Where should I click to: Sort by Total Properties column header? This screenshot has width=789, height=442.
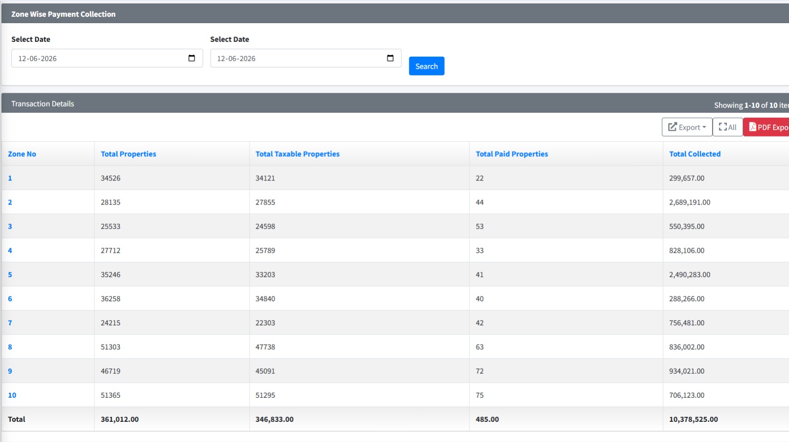click(128, 154)
